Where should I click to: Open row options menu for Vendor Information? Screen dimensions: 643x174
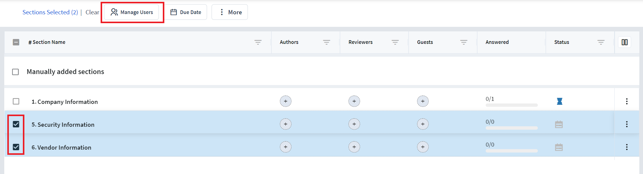click(x=627, y=147)
